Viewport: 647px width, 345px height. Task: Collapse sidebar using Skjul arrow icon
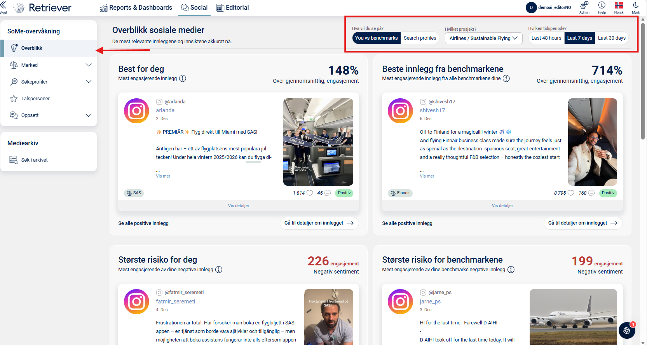tap(3, 5)
